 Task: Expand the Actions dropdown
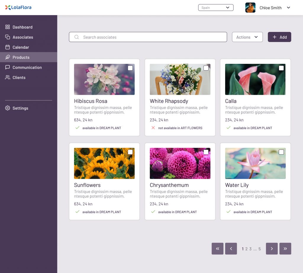point(247,37)
